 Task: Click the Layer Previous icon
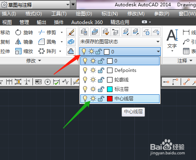click(x=115, y=32)
